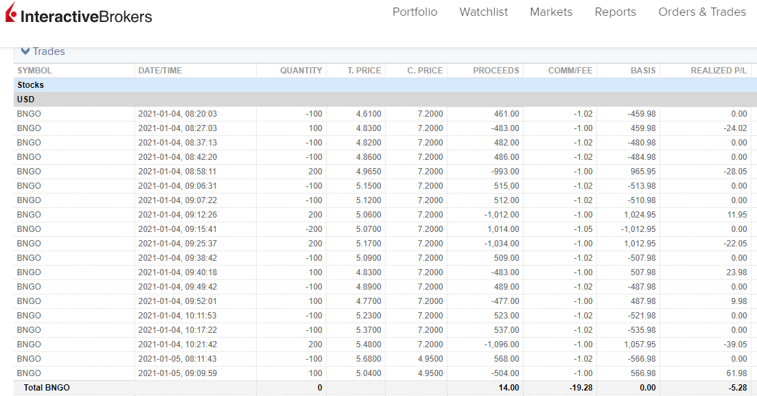Click realized P/L value 23.98
The width and height of the screenshot is (757, 396).
[736, 272]
